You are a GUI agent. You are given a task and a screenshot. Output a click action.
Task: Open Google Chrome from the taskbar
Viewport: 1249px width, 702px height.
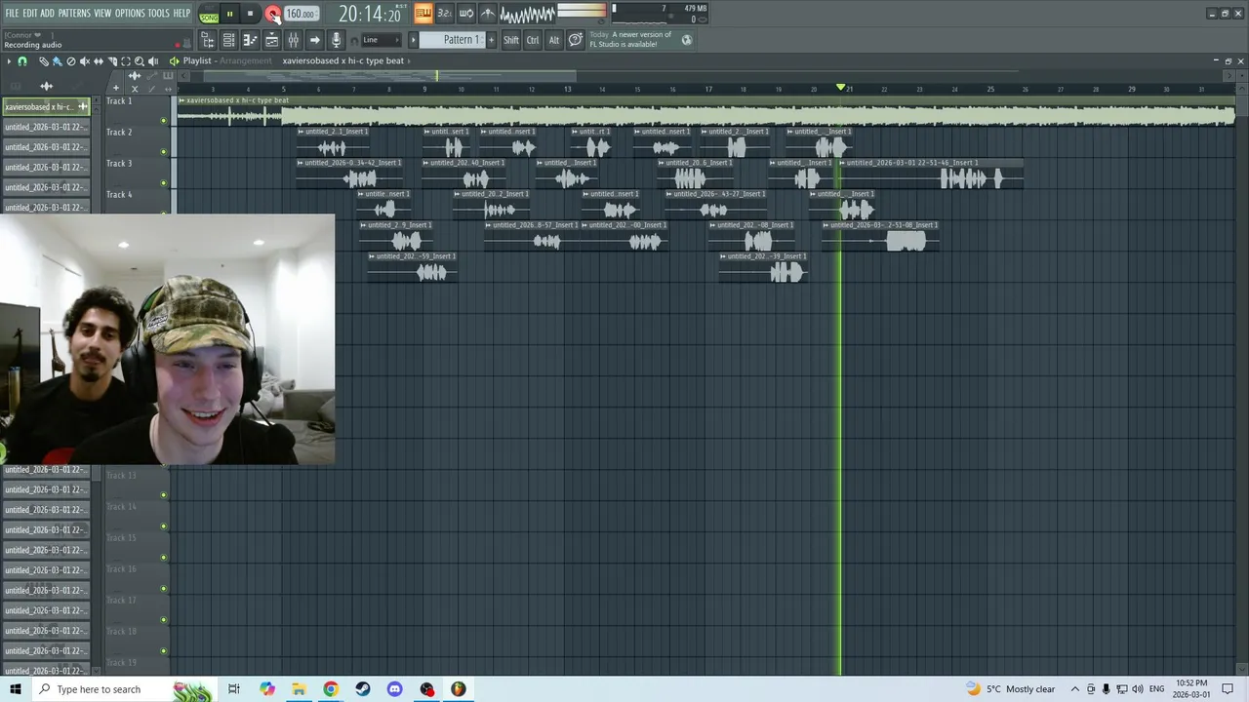[x=331, y=689]
